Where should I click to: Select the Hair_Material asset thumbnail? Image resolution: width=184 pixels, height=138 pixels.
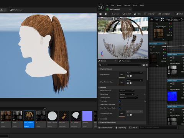(29, 119)
